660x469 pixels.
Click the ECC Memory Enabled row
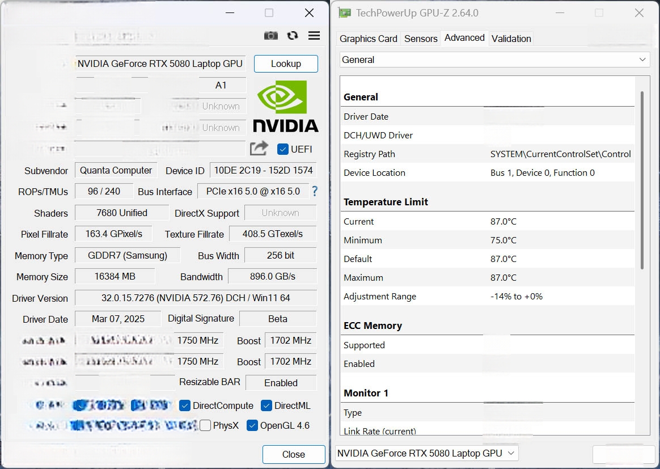(x=488, y=364)
